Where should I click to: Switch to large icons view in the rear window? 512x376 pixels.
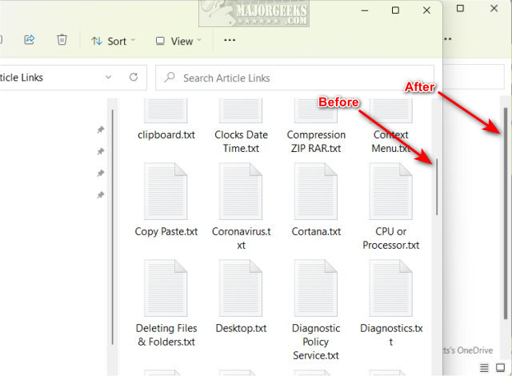500,368
